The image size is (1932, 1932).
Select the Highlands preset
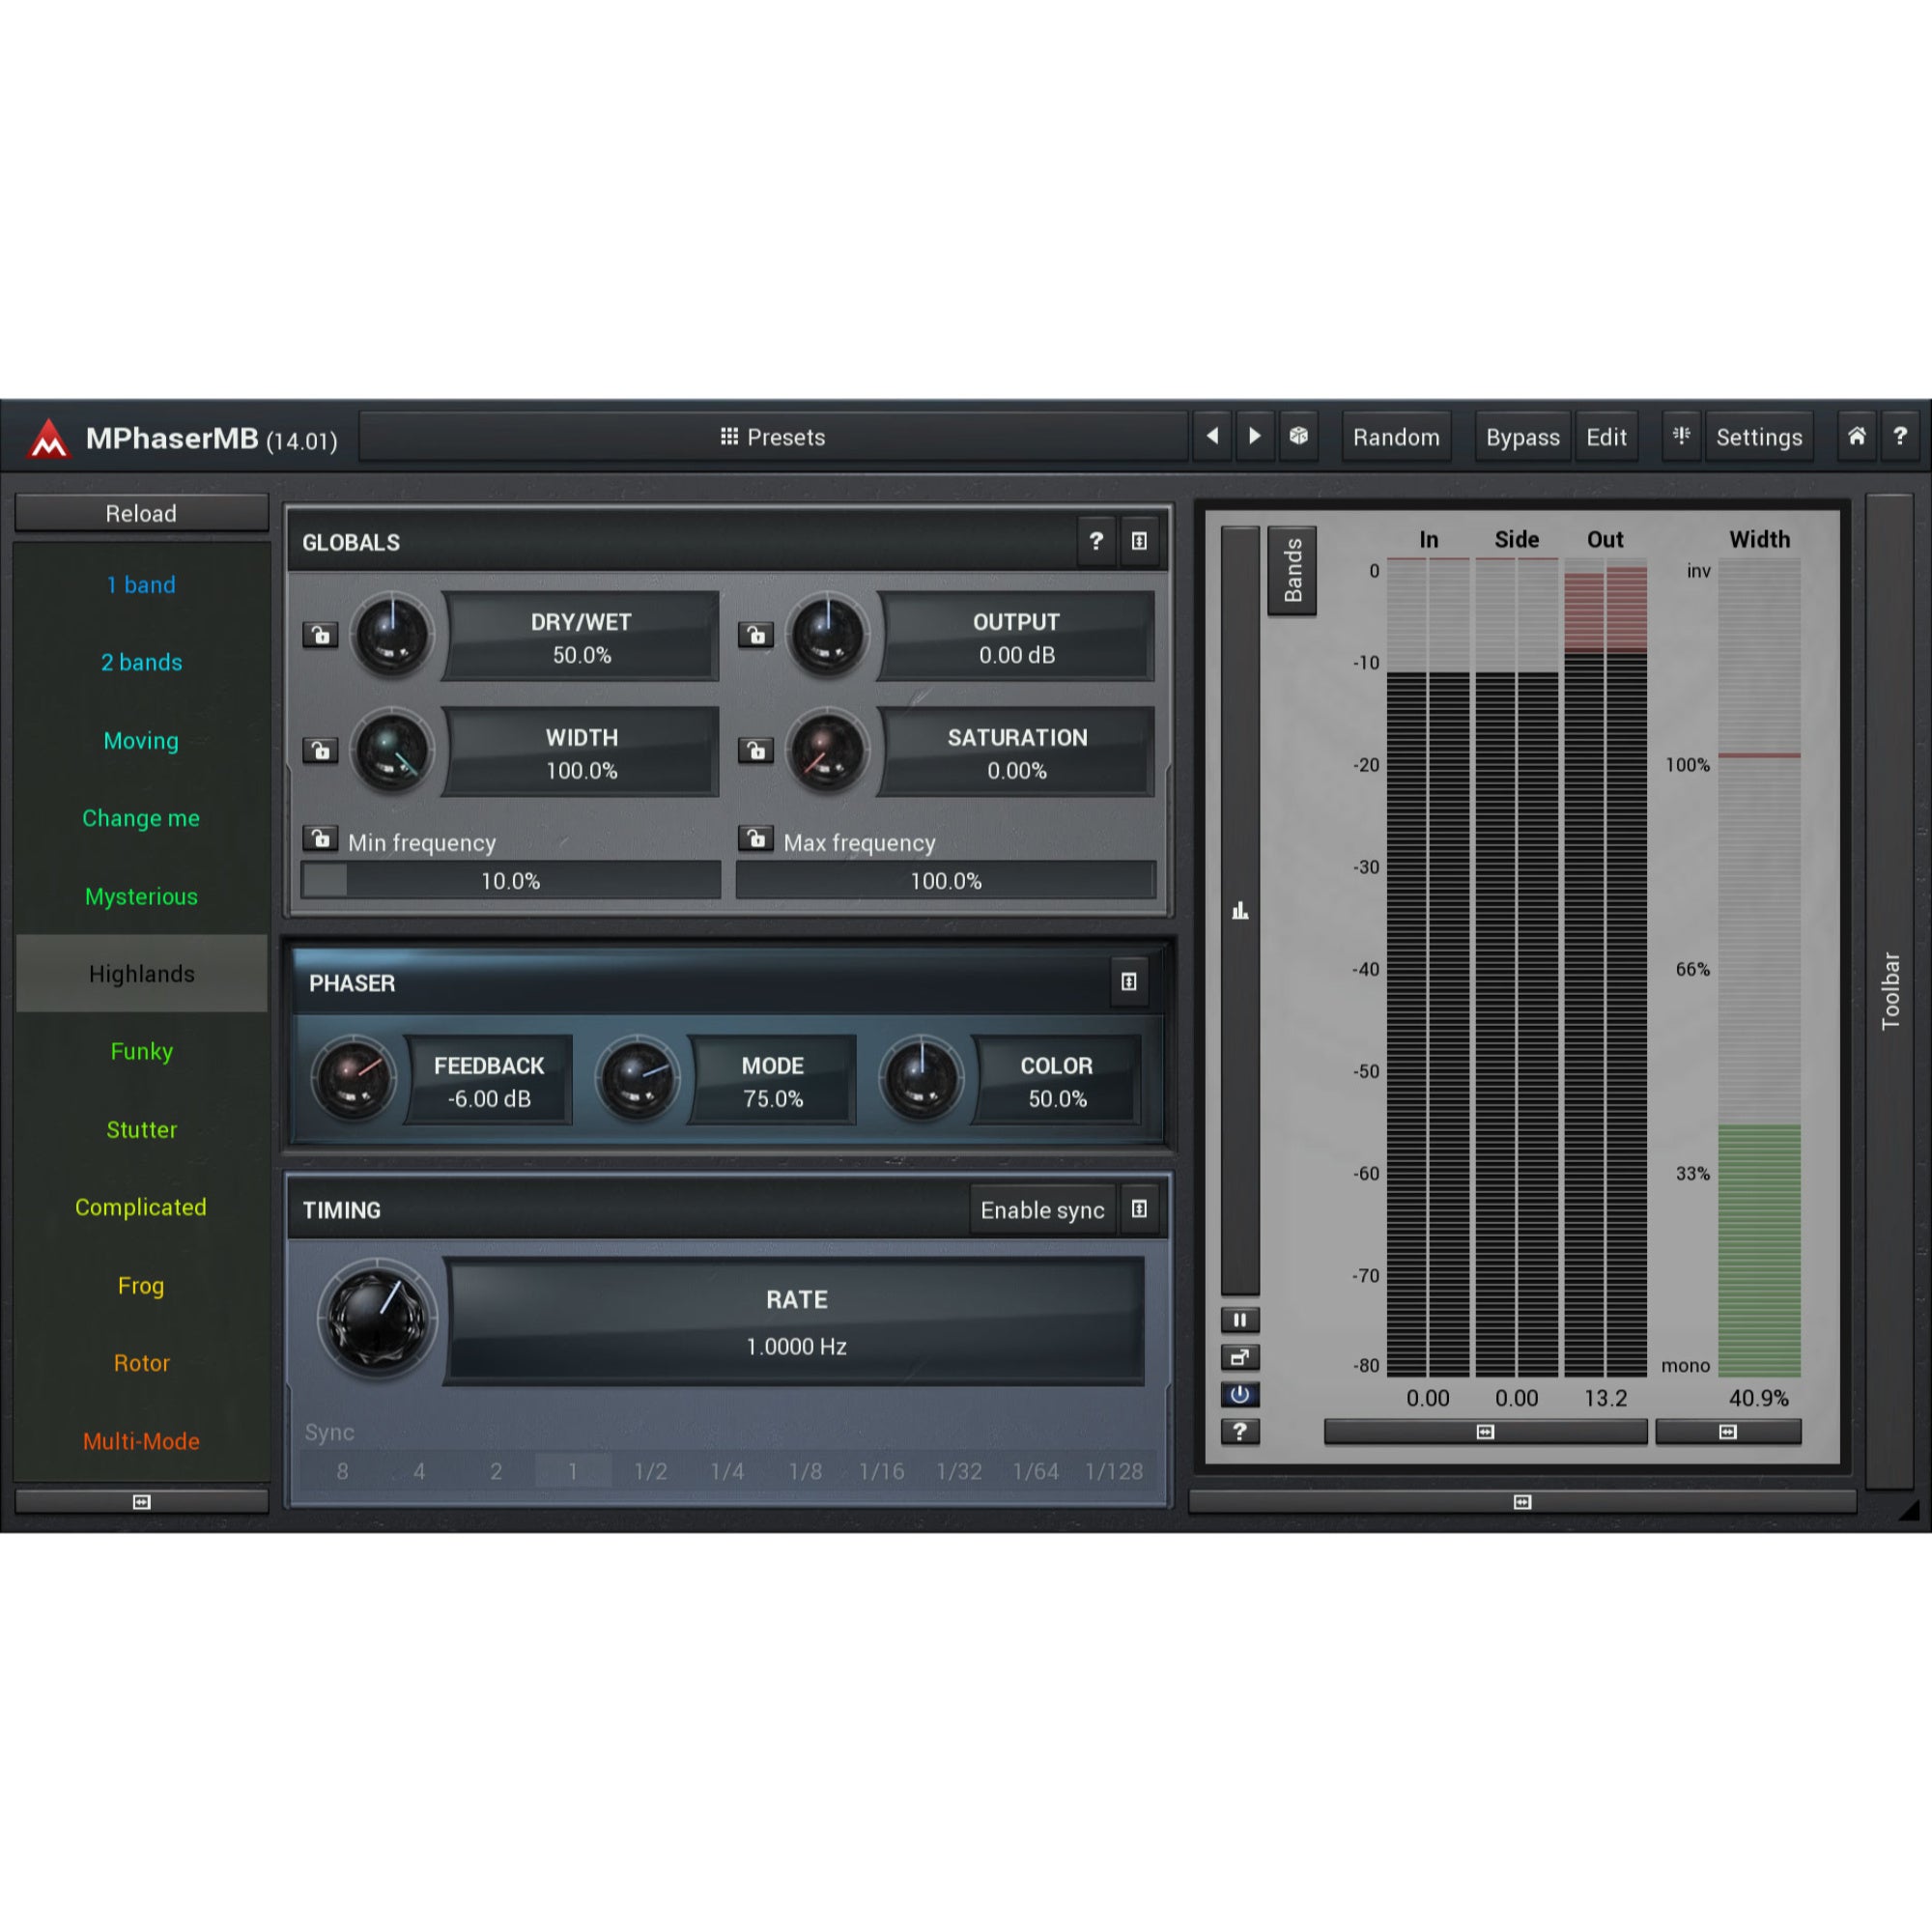pyautogui.click(x=141, y=974)
